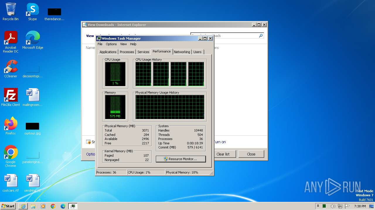Switch to the Networking tab
Image resolution: width=375 pixels, height=210 pixels.
(182, 52)
